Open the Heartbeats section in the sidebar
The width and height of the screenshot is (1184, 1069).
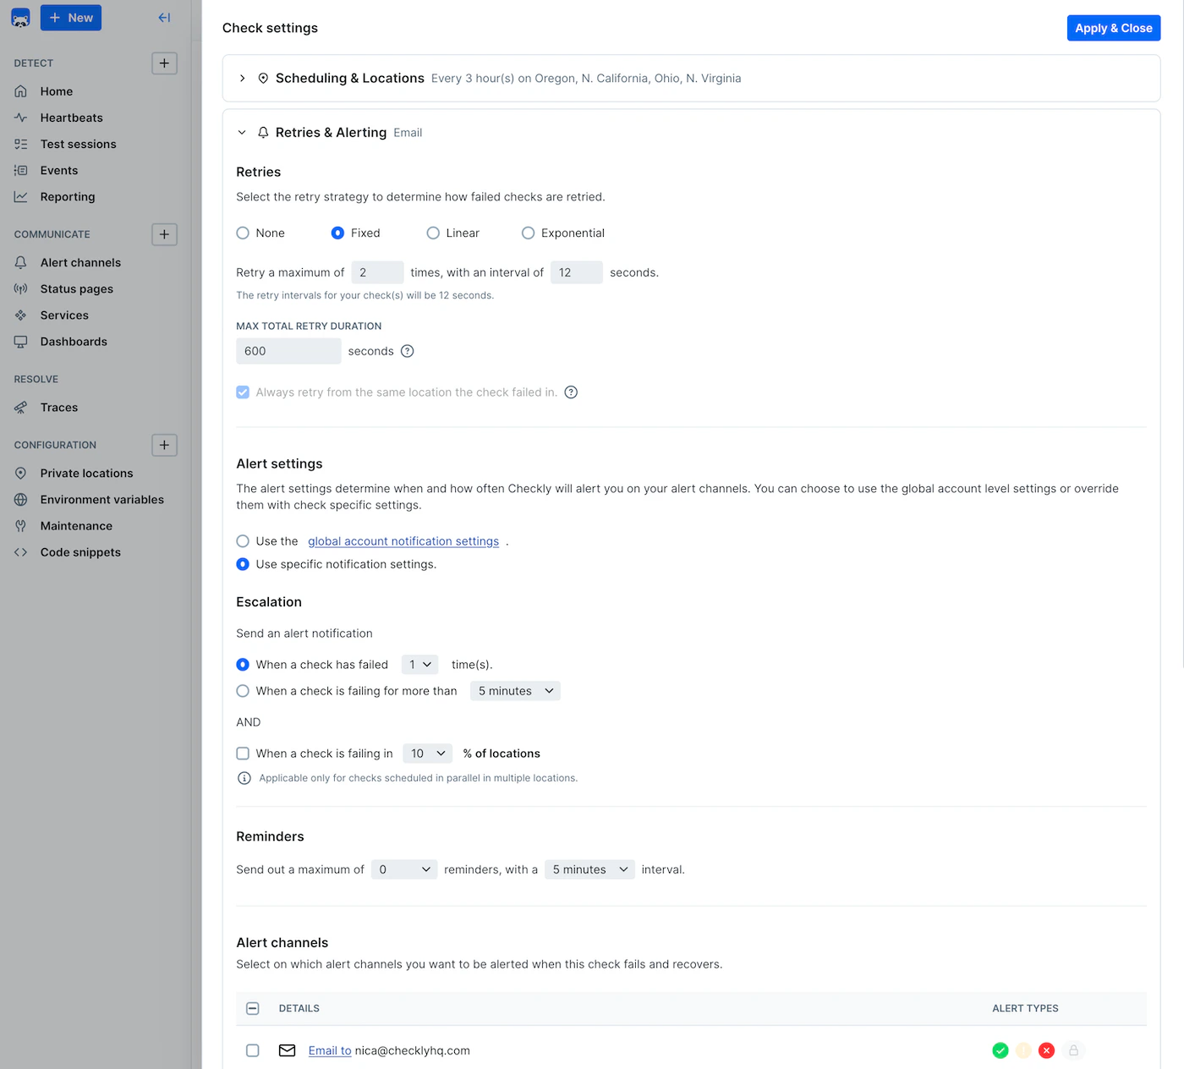tap(72, 118)
